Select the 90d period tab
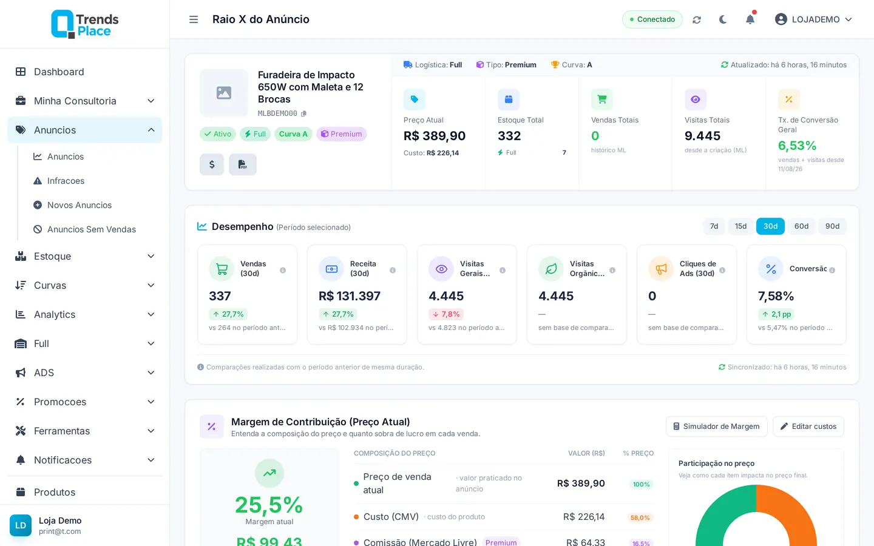This screenshot has height=546, width=874. 833,226
